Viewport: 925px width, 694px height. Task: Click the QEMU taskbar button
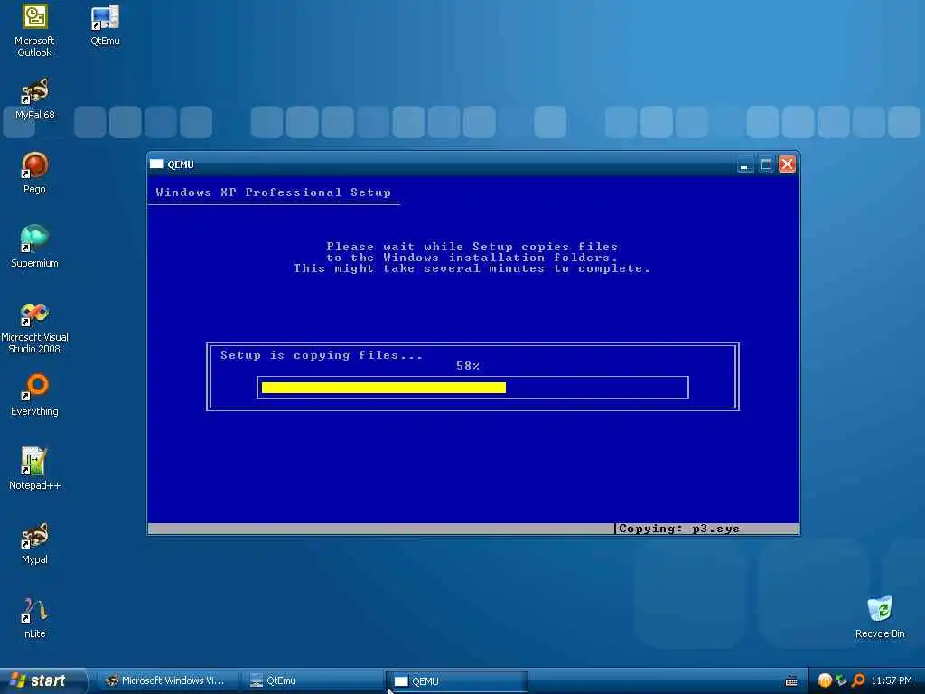456,681
